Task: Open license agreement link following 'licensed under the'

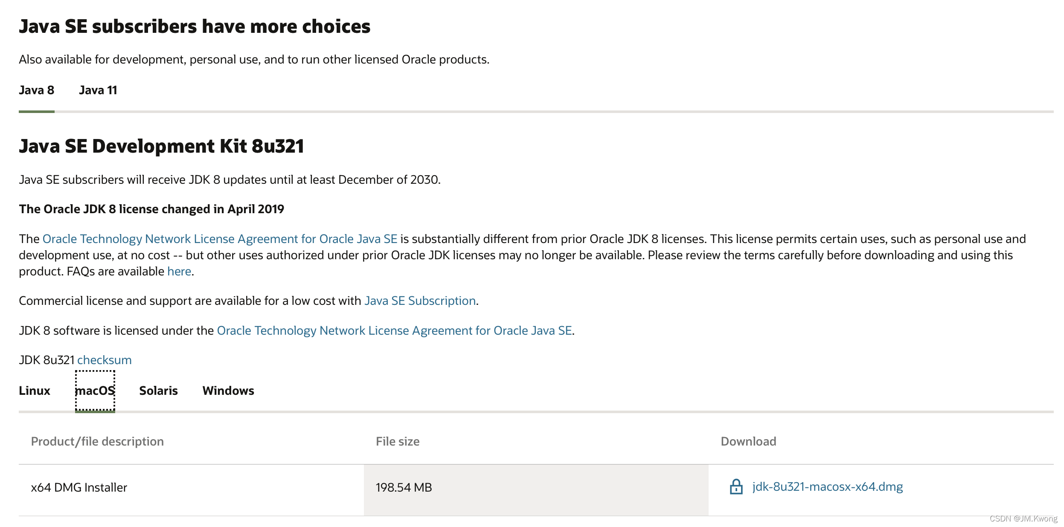Action: [x=394, y=331]
